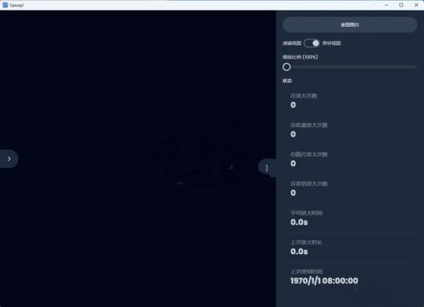
Task: Click the middle of the zoom slider track
Action: pyautogui.click(x=350, y=67)
